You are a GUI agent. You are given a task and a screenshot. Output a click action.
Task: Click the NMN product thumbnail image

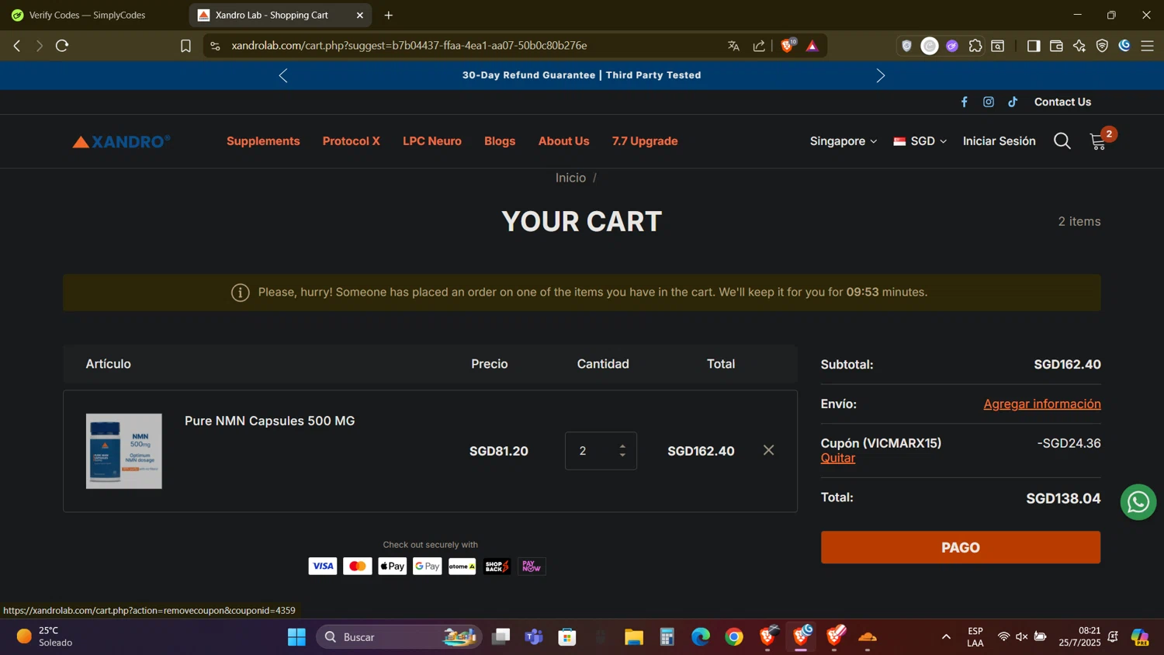[124, 451]
